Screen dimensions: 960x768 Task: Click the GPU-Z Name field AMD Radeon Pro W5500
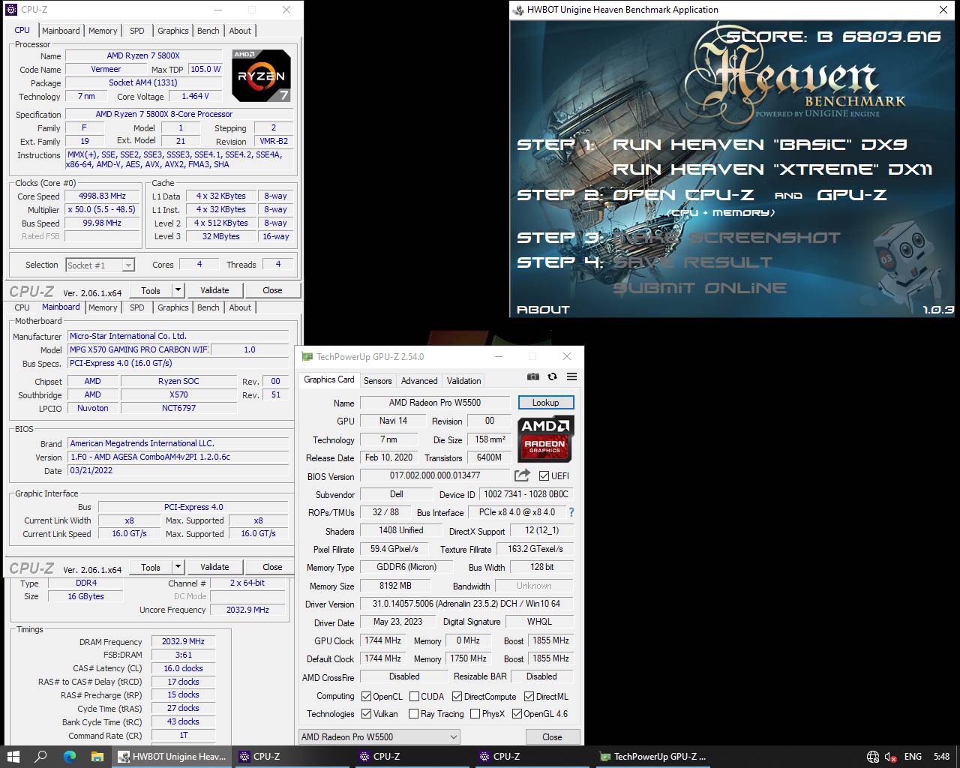[435, 403]
